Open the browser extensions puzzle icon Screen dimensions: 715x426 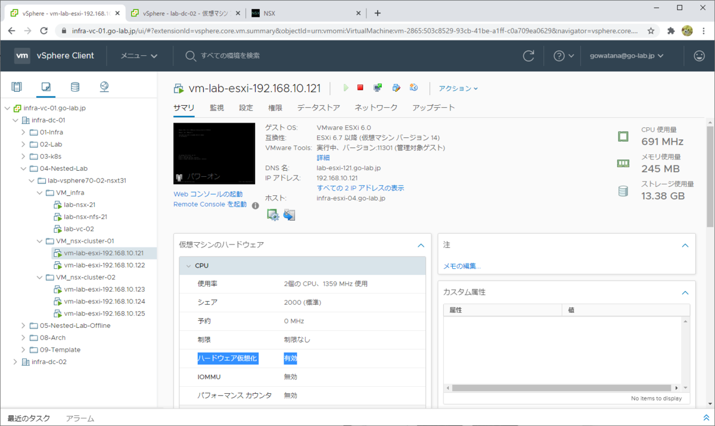[x=671, y=30]
